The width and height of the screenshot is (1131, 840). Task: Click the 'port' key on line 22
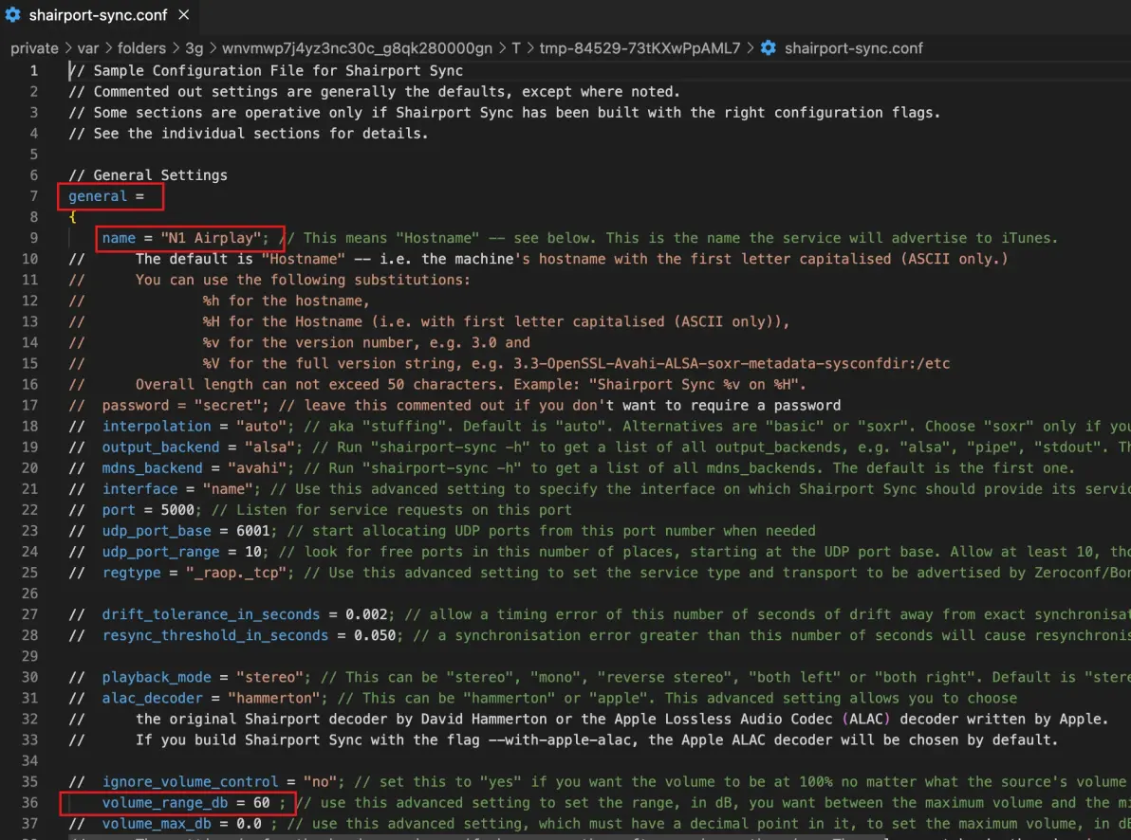119,510
